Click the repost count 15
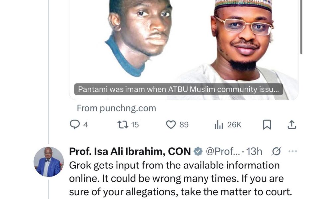The image size is (332, 199). (x=135, y=125)
